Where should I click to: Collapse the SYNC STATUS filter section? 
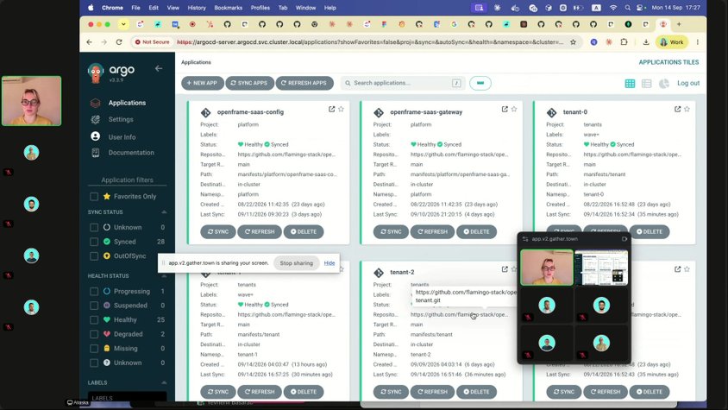point(164,212)
